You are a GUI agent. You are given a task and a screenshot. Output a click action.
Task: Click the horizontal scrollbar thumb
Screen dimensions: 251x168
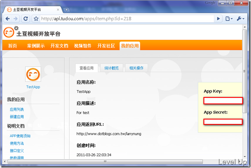point(105,161)
